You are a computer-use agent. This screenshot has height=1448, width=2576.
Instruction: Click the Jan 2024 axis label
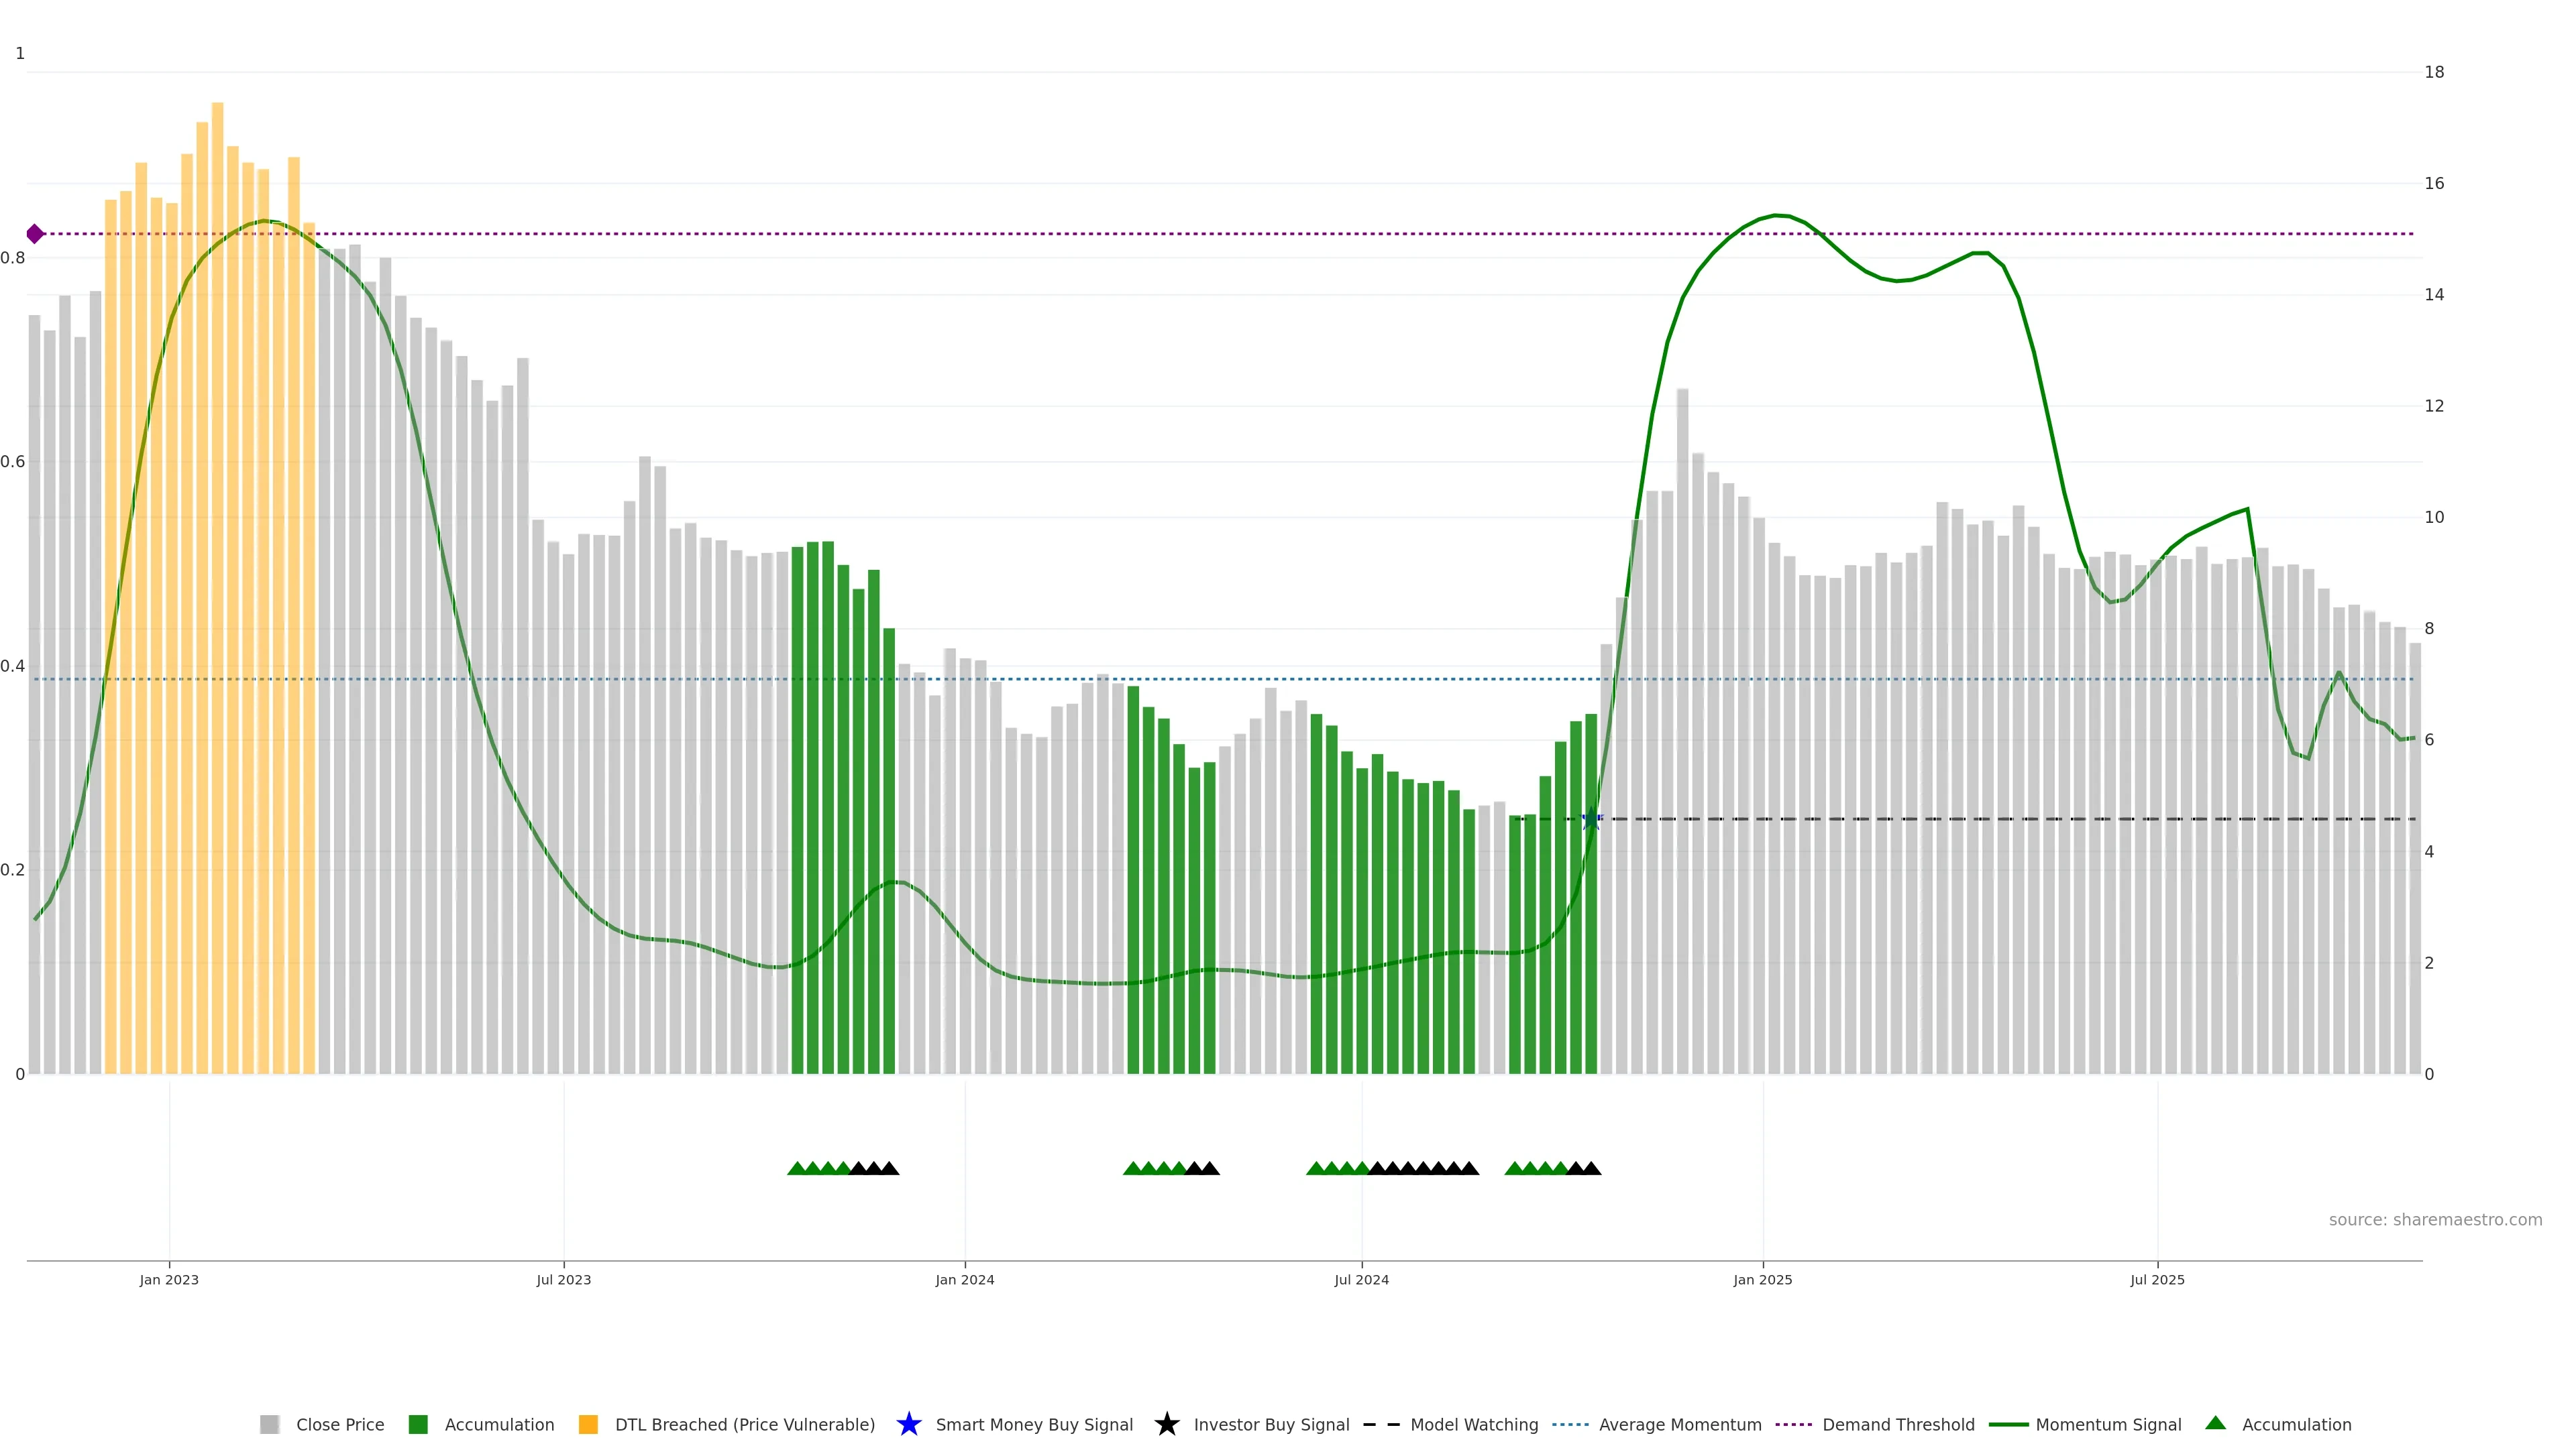964,1280
